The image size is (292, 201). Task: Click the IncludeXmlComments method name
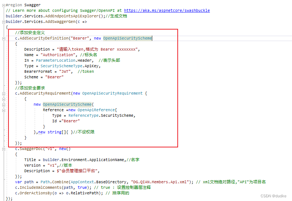coord(41,188)
